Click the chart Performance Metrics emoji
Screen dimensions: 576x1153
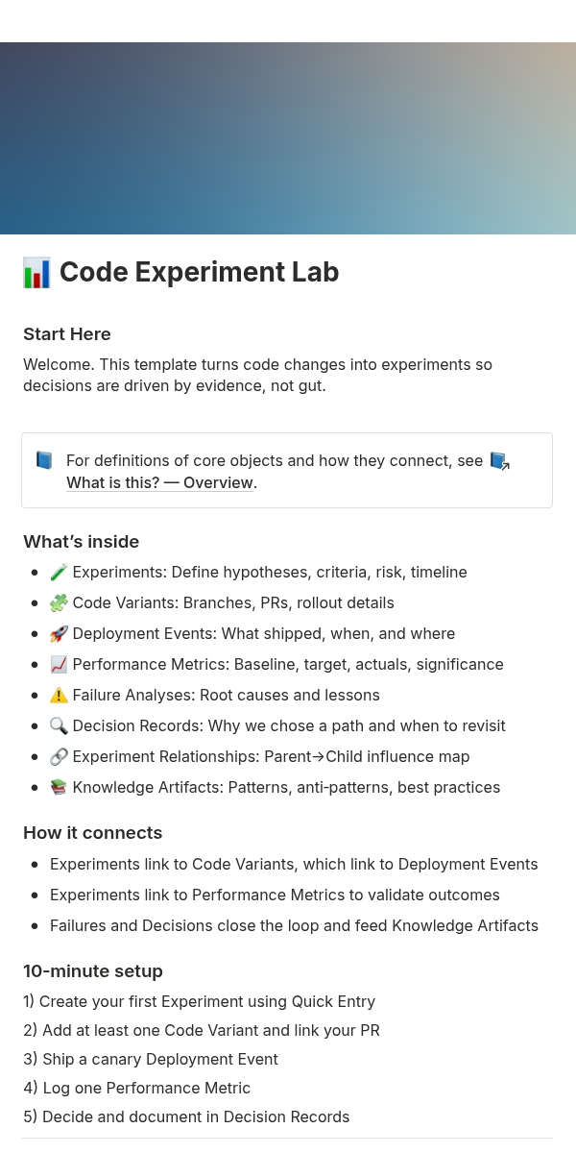[59, 665]
